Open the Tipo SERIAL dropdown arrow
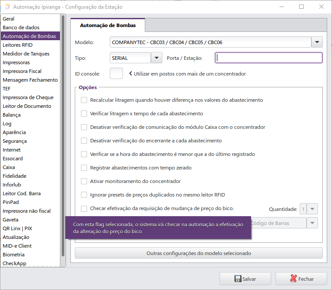 pos(157,58)
